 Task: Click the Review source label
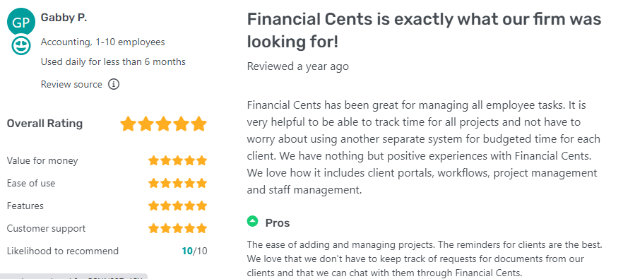pos(71,84)
